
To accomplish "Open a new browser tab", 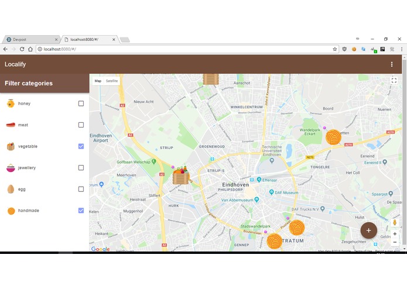I will [x=125, y=40].
